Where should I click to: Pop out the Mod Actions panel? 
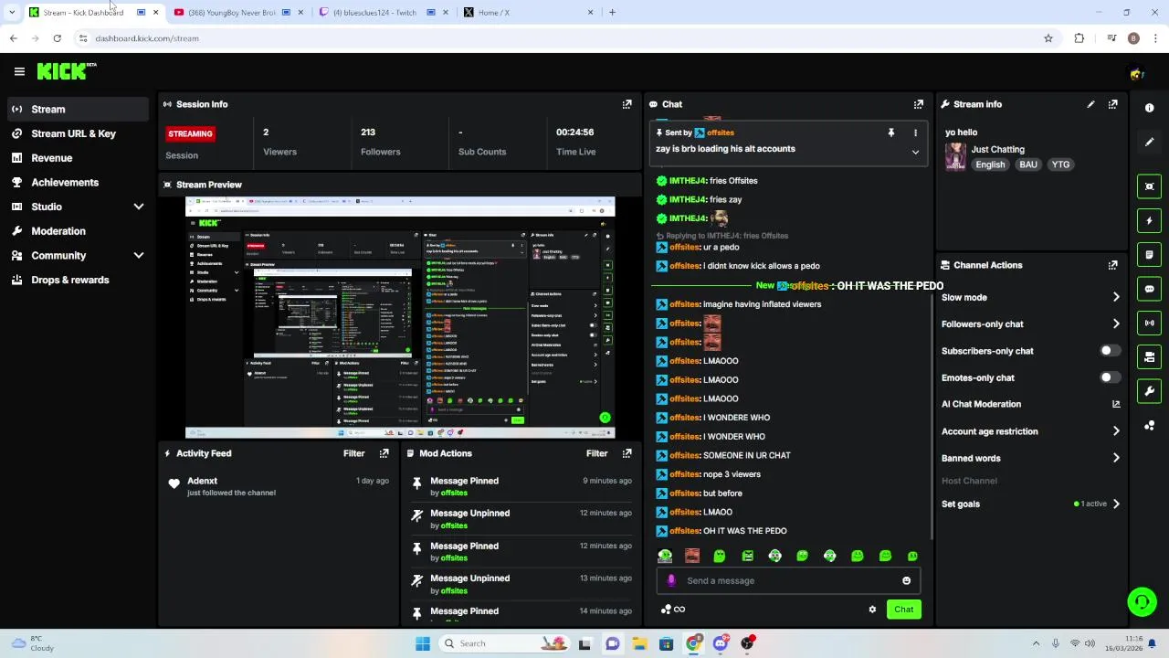coord(627,453)
